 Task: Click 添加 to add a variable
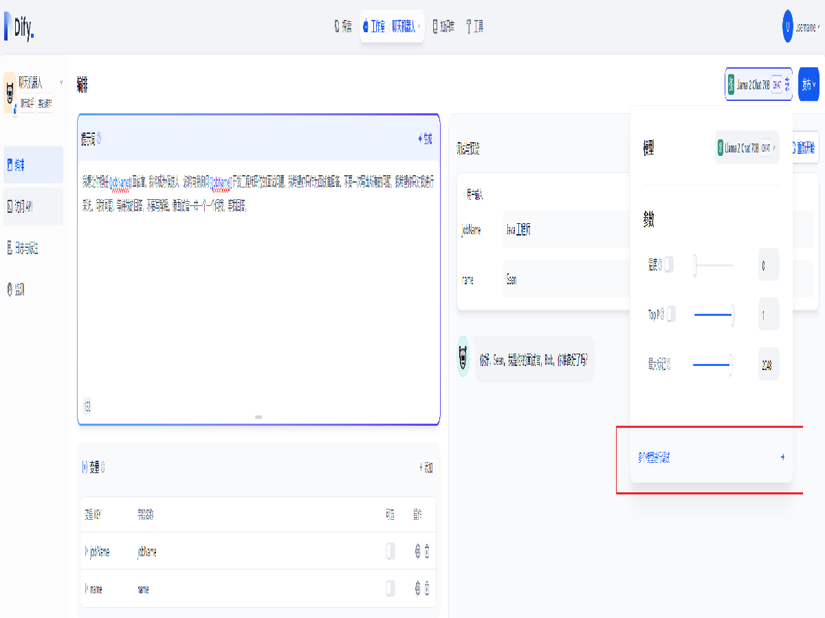426,468
